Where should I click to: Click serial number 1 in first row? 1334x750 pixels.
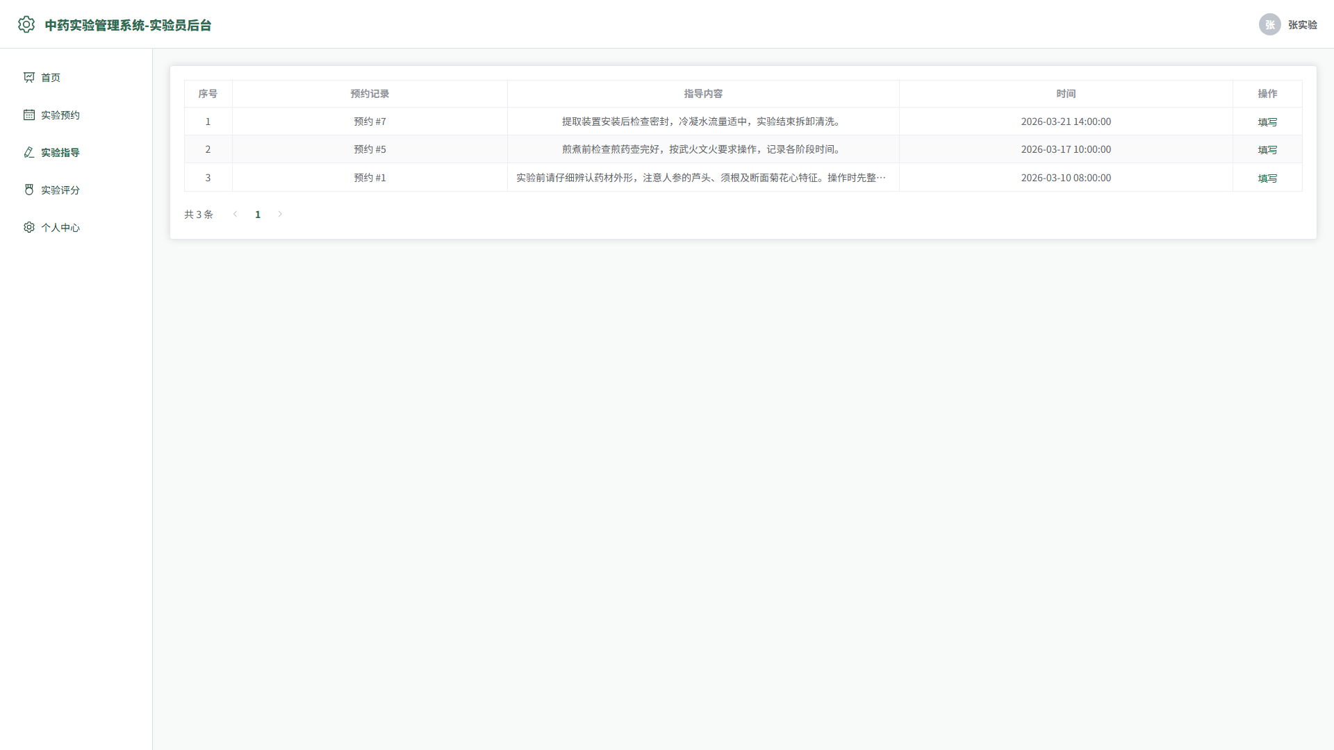208,122
